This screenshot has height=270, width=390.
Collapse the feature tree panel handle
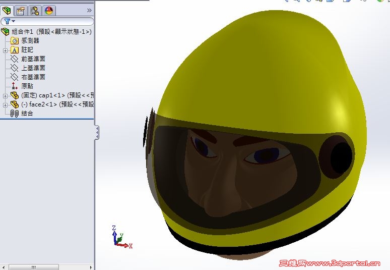tap(97, 133)
